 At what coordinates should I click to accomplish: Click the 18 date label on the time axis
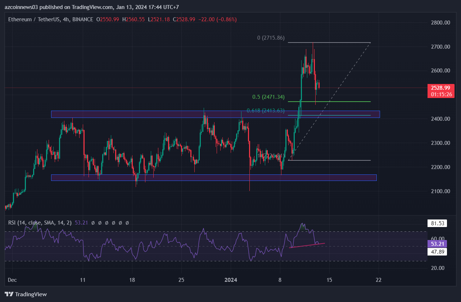132,280
